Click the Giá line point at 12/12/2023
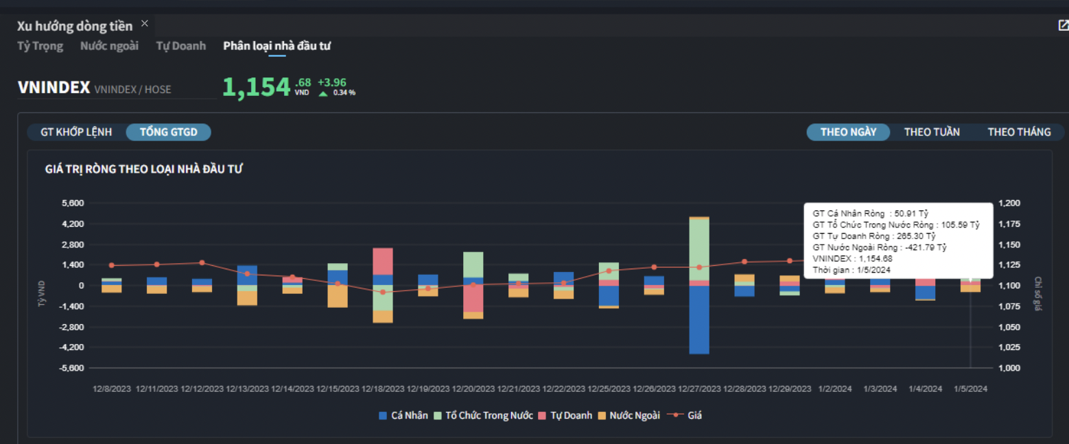 202,262
